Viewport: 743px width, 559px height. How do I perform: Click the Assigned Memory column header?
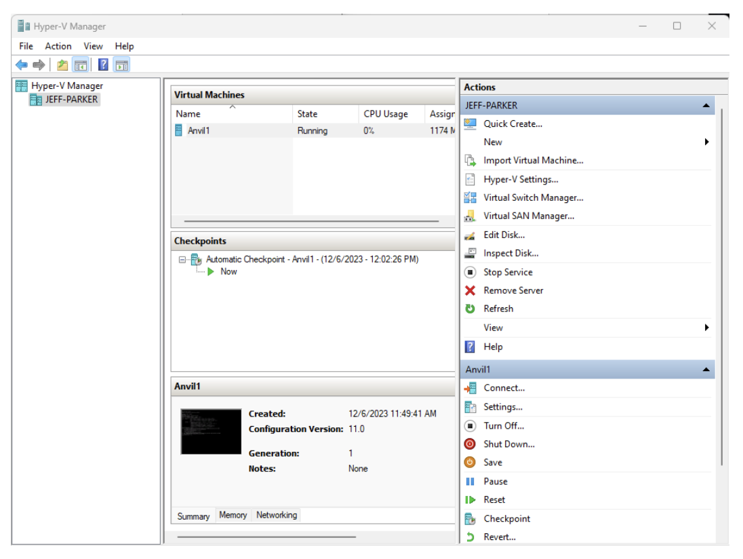441,114
